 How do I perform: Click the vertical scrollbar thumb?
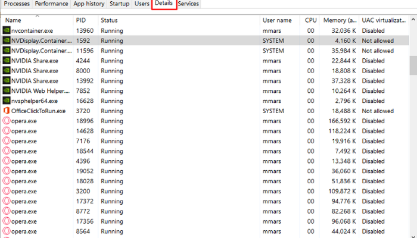click(x=413, y=65)
